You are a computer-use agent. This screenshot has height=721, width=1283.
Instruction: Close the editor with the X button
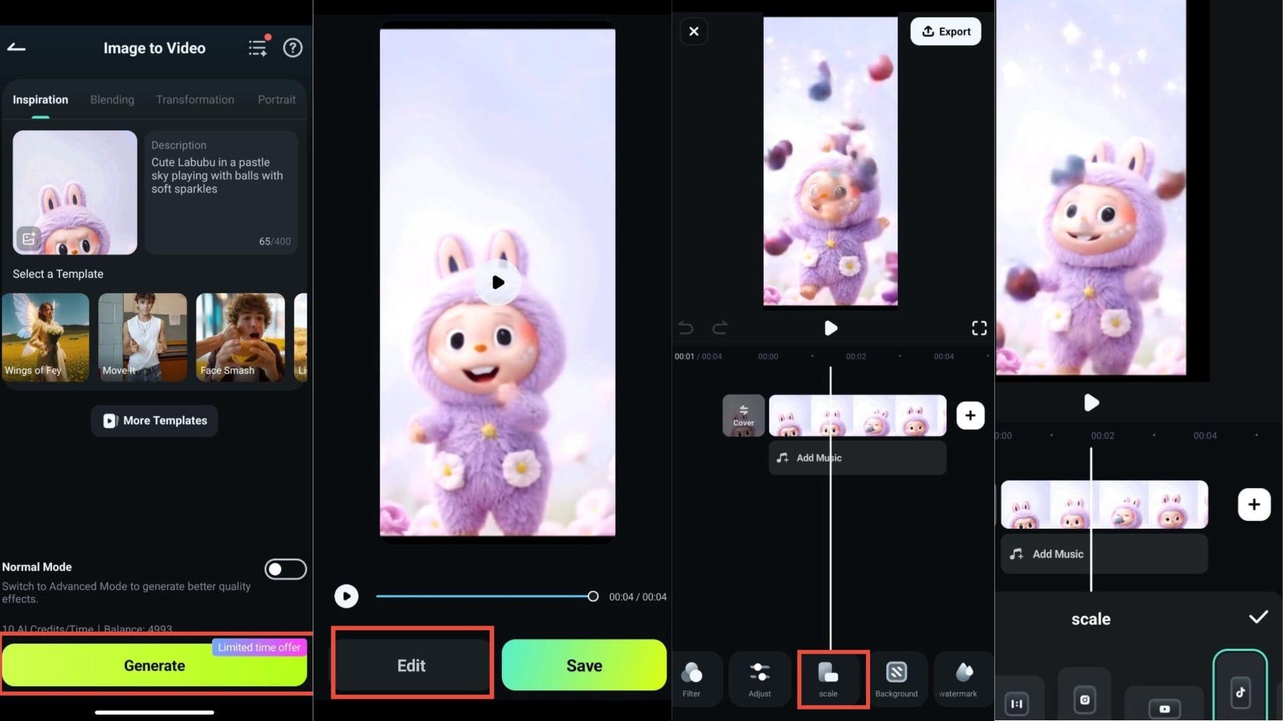coord(694,31)
